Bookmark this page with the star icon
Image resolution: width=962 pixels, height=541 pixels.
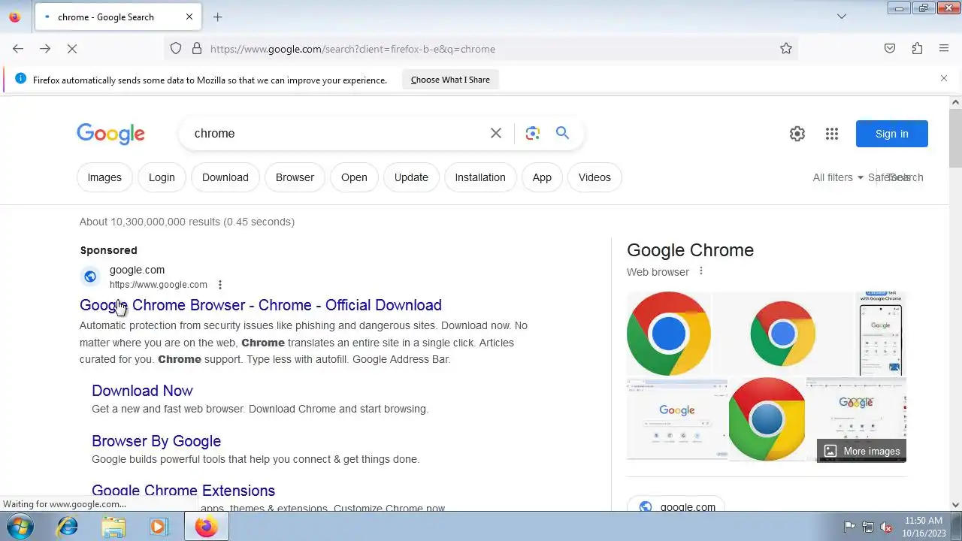786,49
